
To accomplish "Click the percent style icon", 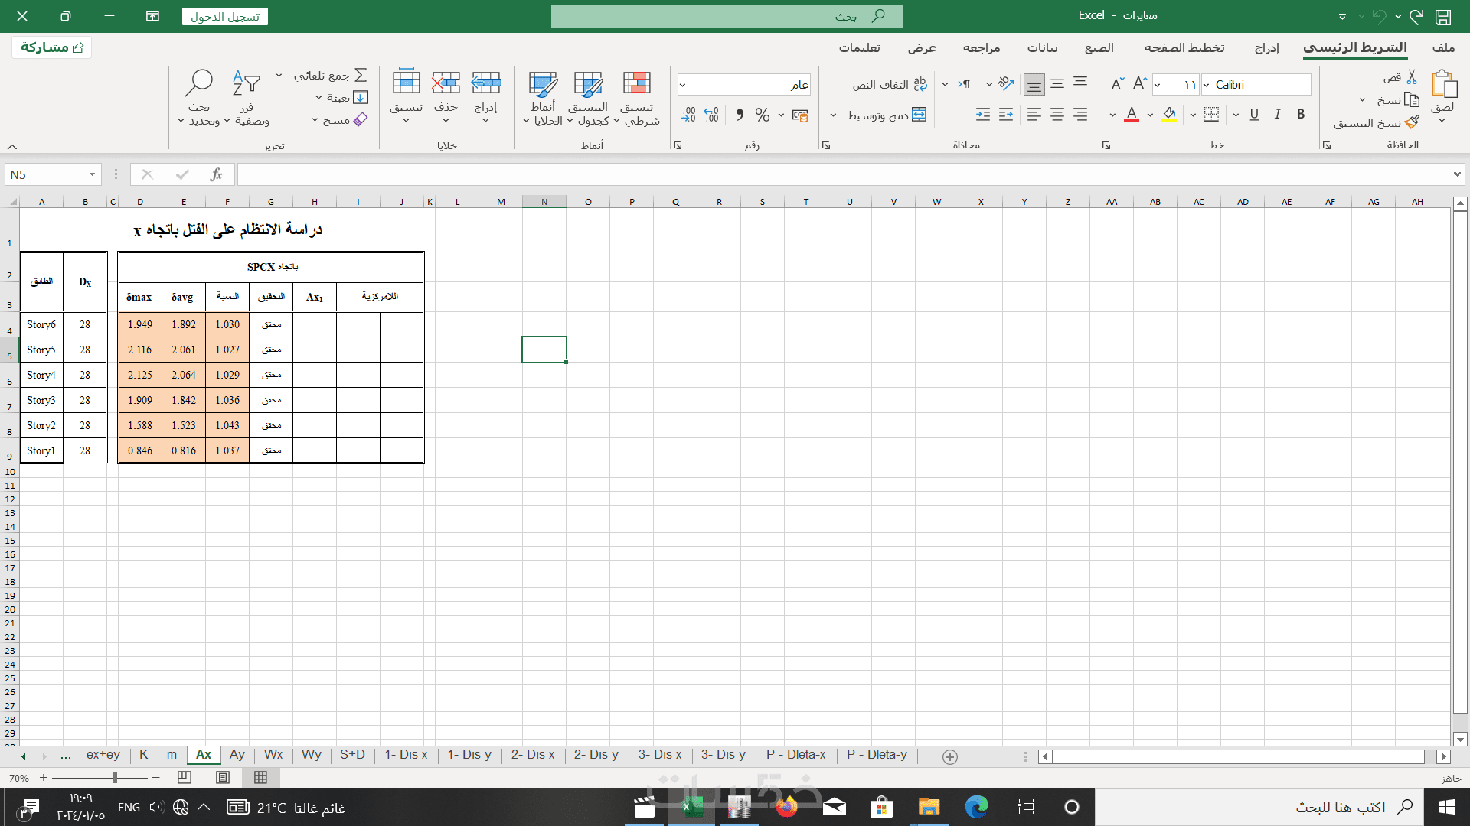I will click(x=762, y=115).
